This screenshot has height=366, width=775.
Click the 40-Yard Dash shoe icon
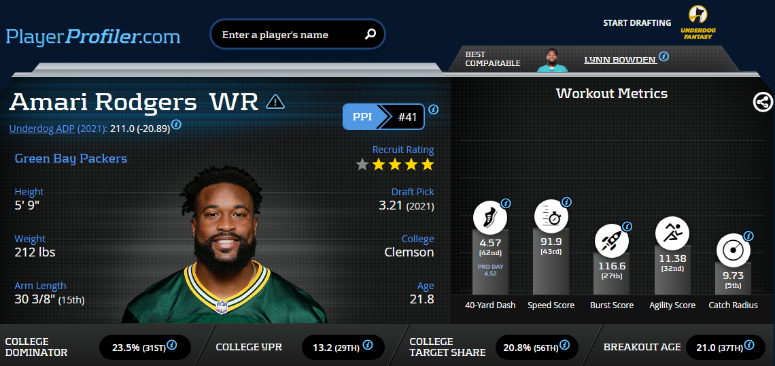(x=489, y=218)
